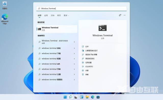Click large Windows Terminal icon in preview pane
This screenshot has width=163, height=100.
[102, 28]
